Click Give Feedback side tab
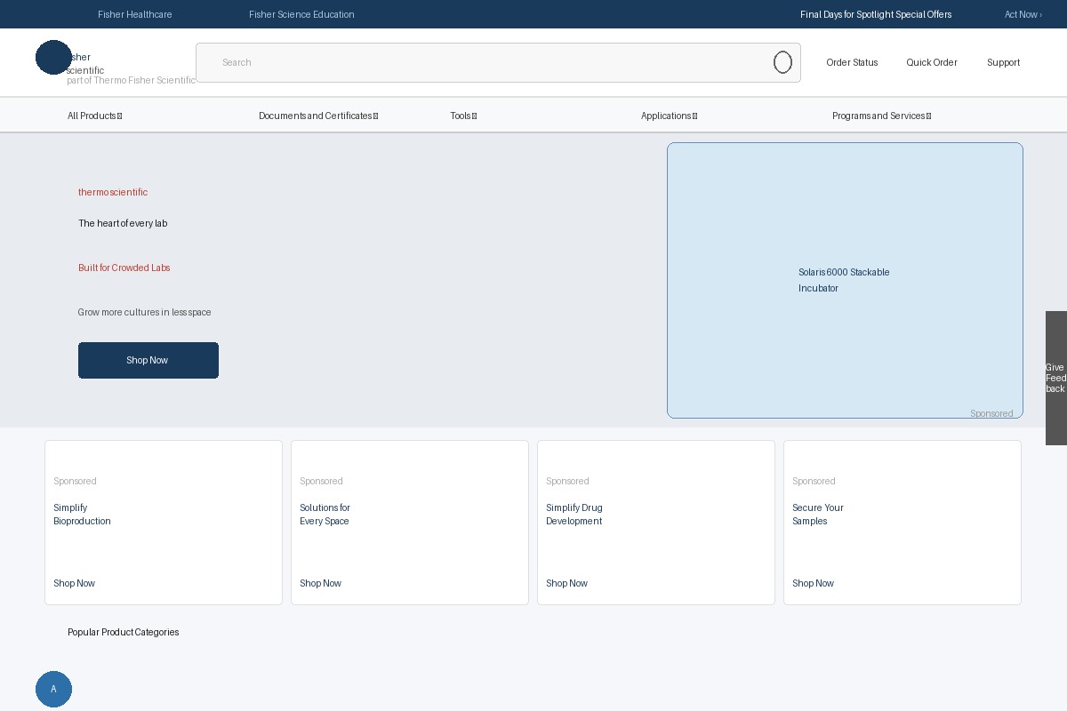Viewport: 1067px width, 711px height. pos(1056,378)
